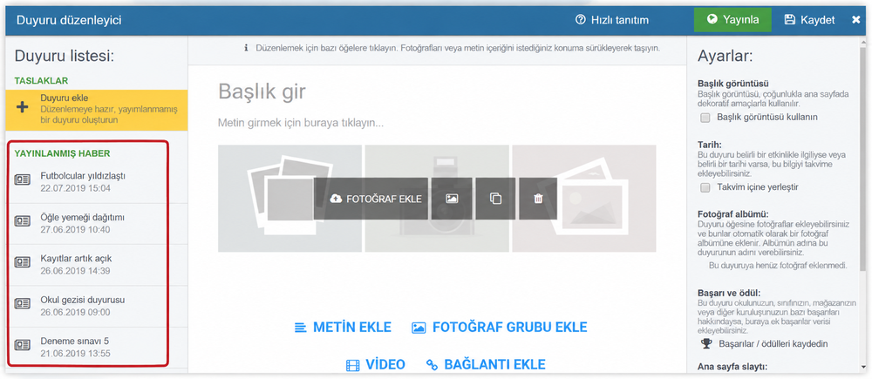Click the duplicate icon in photo toolbar

[x=495, y=199]
